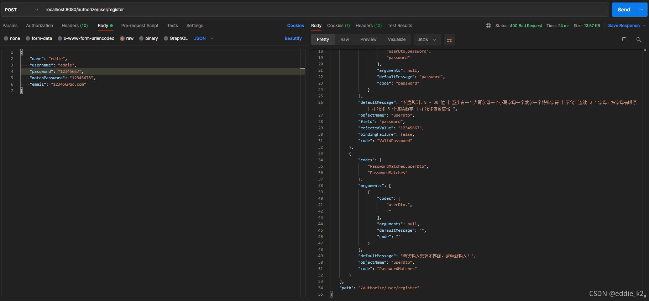Expand the Send button options arrow

[642, 10]
